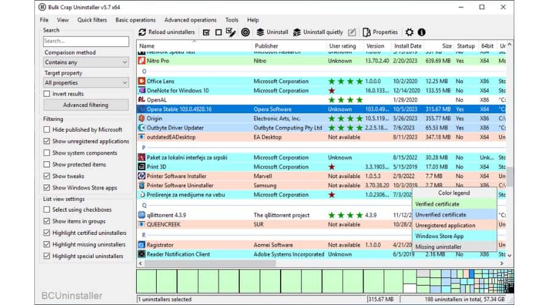Open the Tools menu
This screenshot has height=305, width=549.
click(232, 20)
